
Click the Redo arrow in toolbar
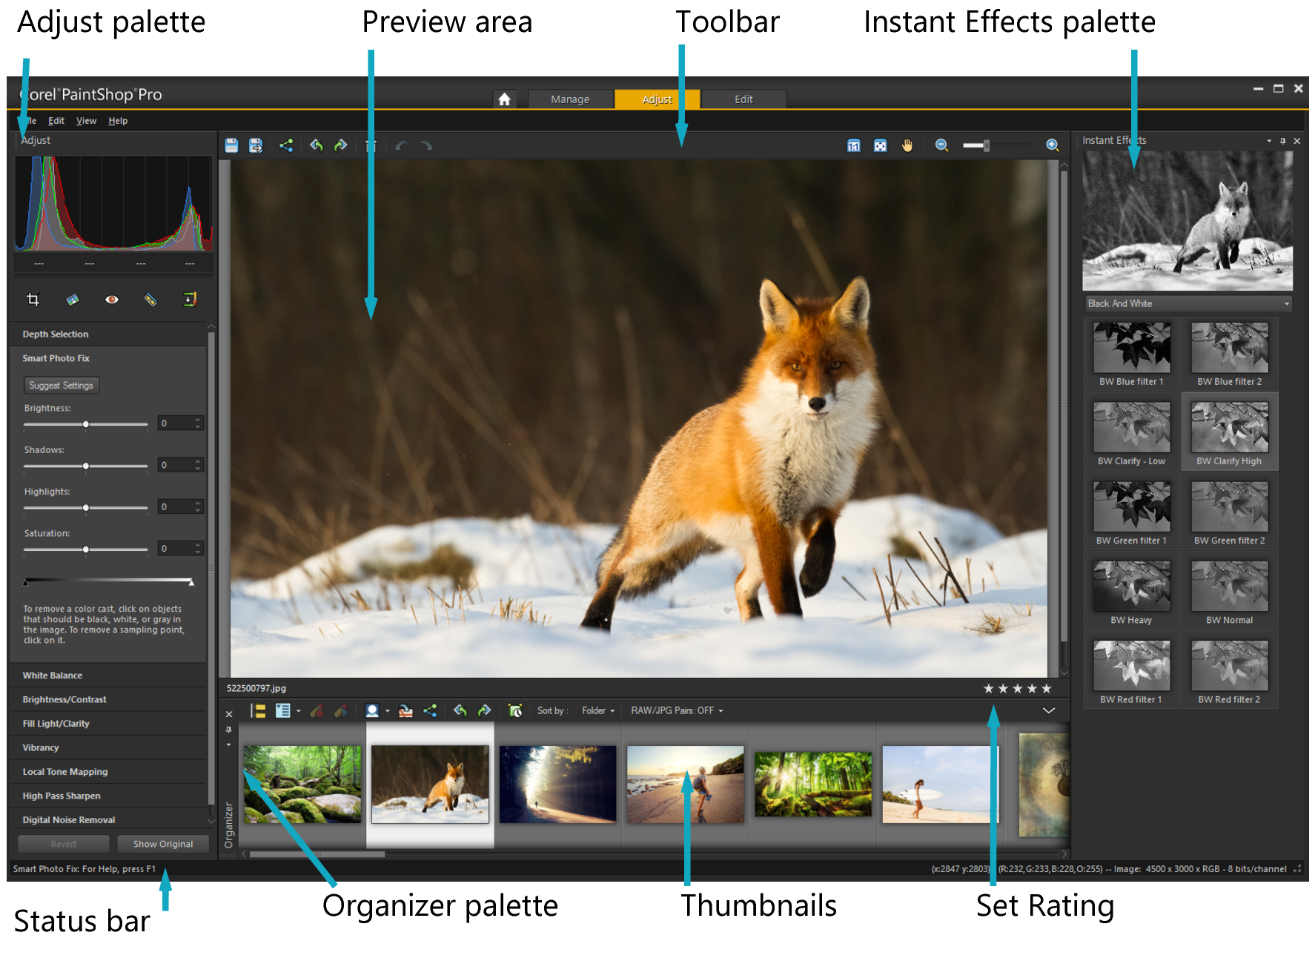(426, 145)
